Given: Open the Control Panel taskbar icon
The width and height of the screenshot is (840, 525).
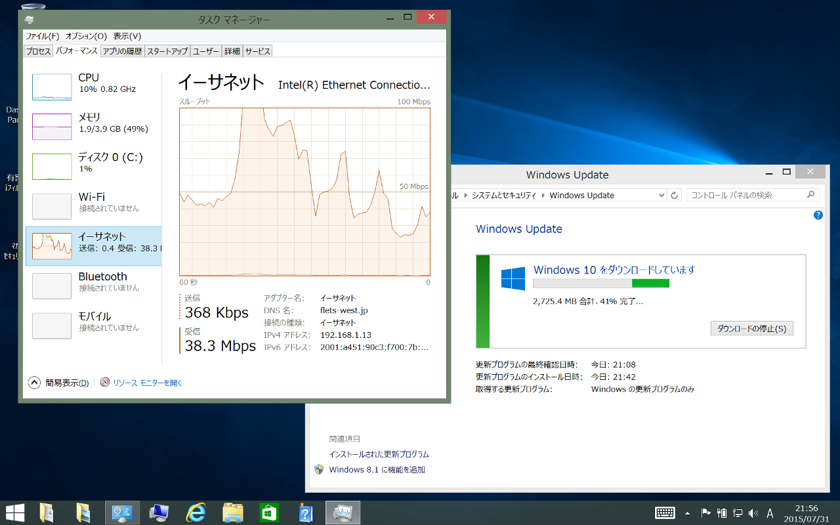Looking at the screenshot, I should 122,513.
